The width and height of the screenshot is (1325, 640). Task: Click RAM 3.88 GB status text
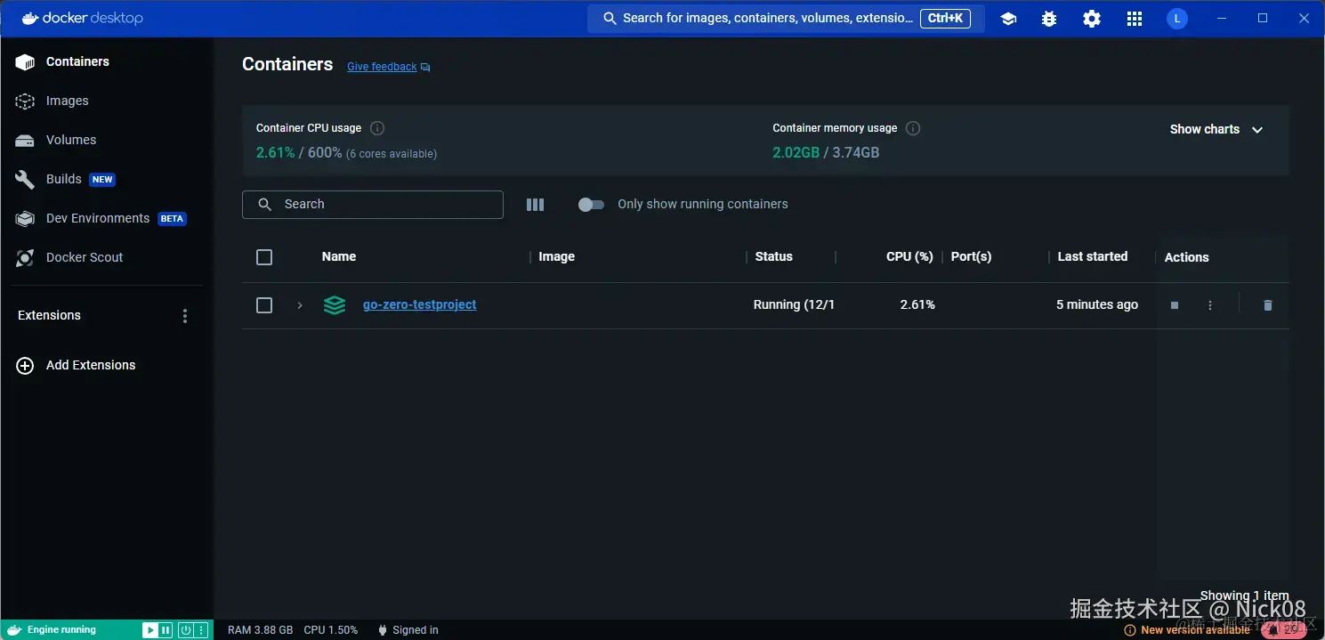[261, 630]
